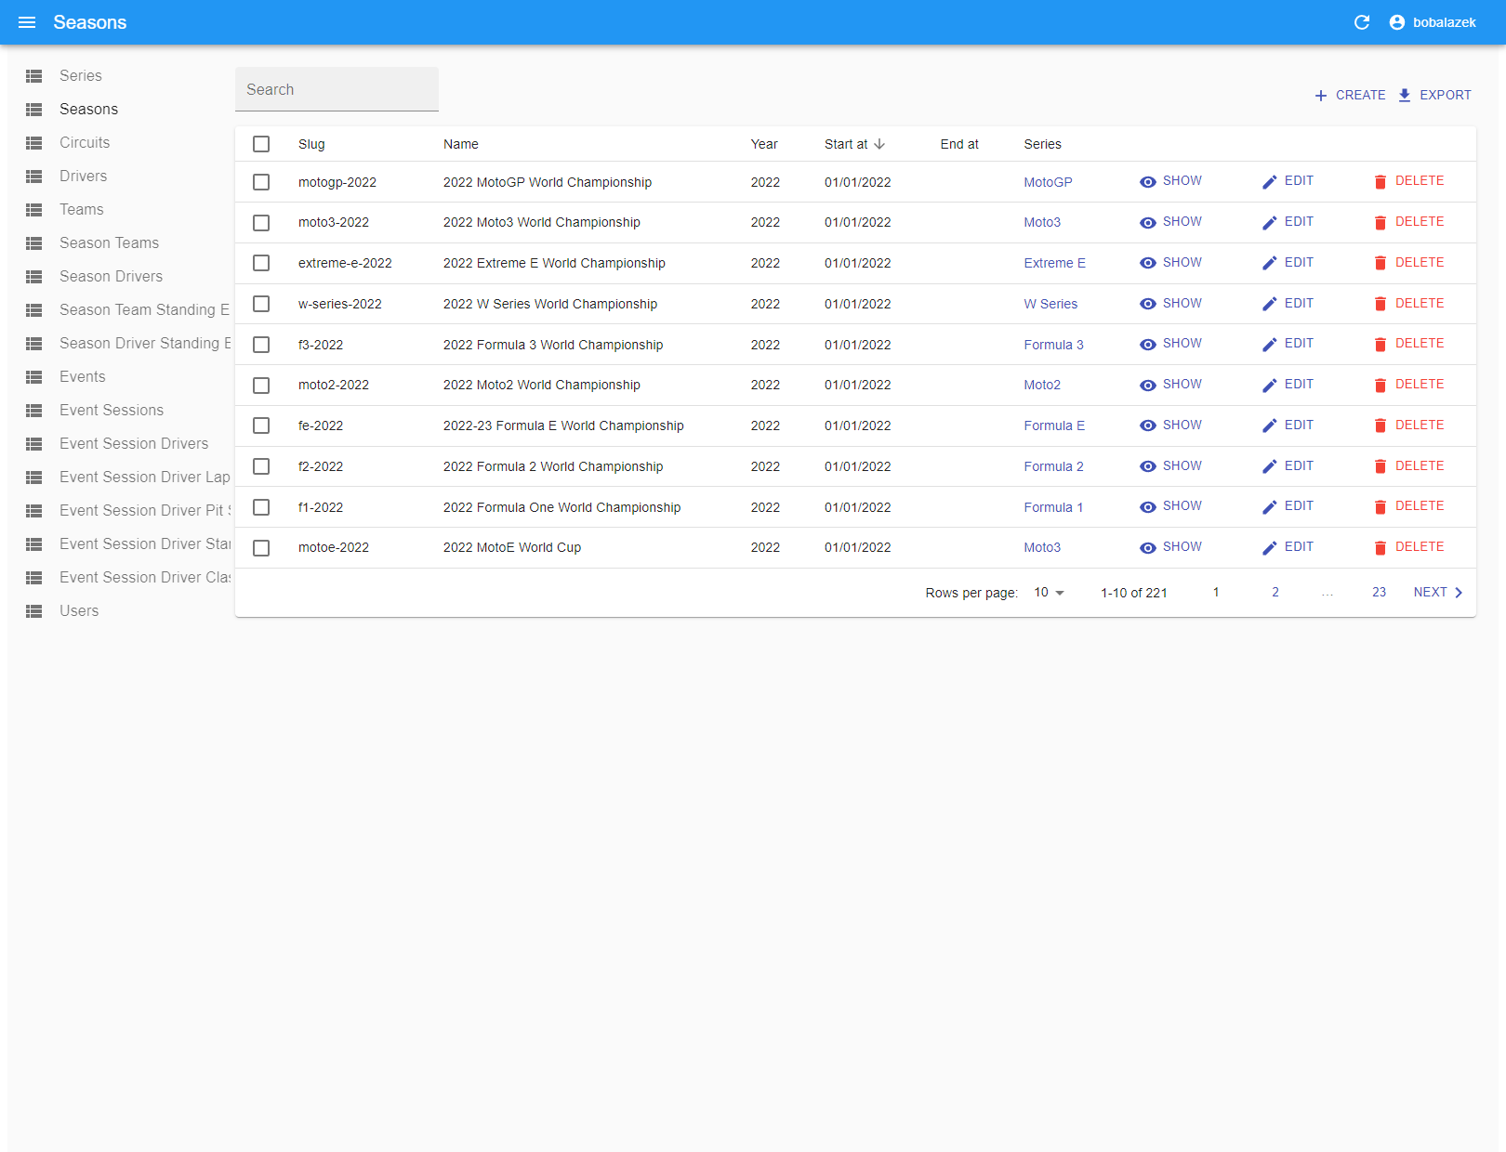The height and width of the screenshot is (1152, 1506).
Task: Click pencil icon for f2-2022 row
Action: 1270,466
